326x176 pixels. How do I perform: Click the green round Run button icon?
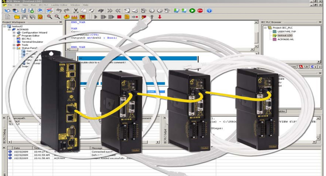[192, 10]
